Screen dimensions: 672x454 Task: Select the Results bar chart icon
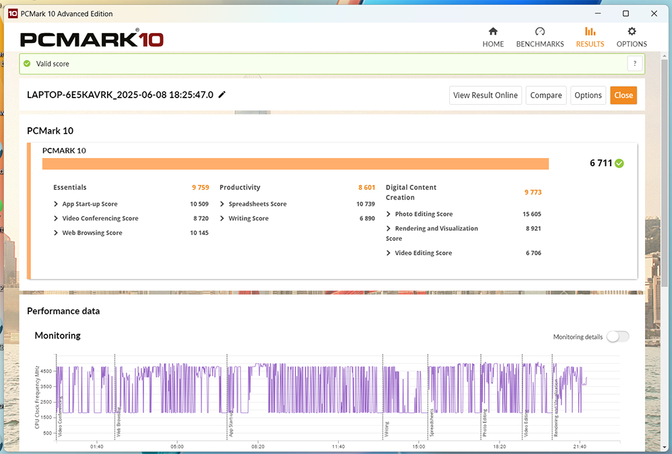coord(590,31)
